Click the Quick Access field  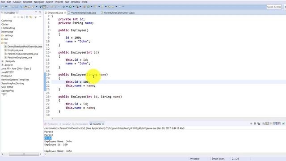pyautogui.click(x=274, y=7)
